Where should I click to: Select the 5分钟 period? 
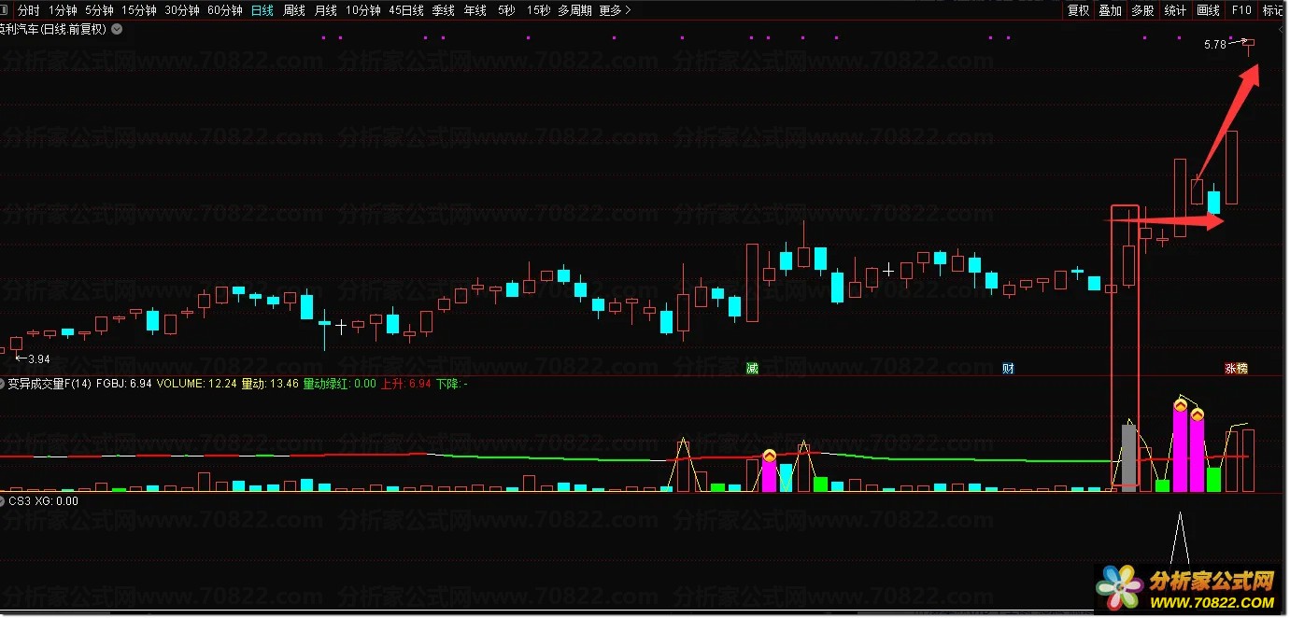click(99, 10)
